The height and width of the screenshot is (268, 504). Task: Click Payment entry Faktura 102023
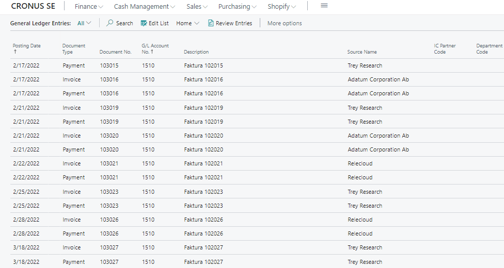tap(257, 206)
